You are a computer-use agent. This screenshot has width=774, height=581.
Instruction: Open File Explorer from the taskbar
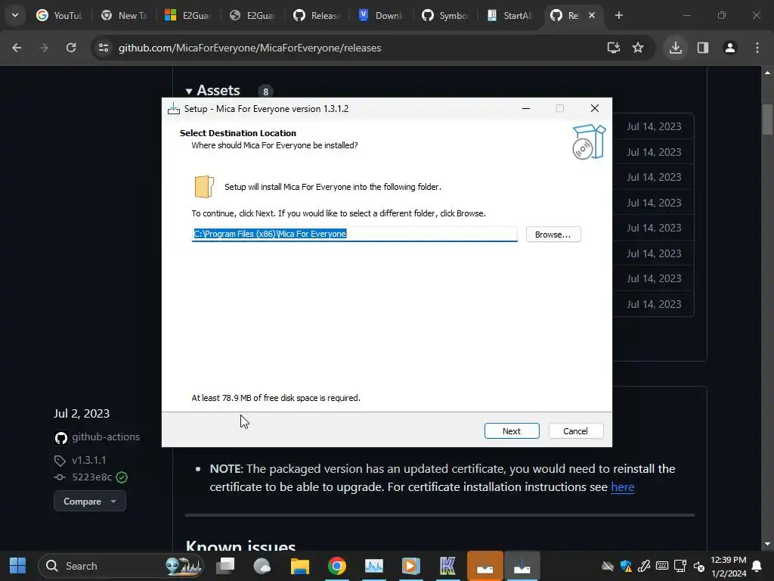coord(299,566)
